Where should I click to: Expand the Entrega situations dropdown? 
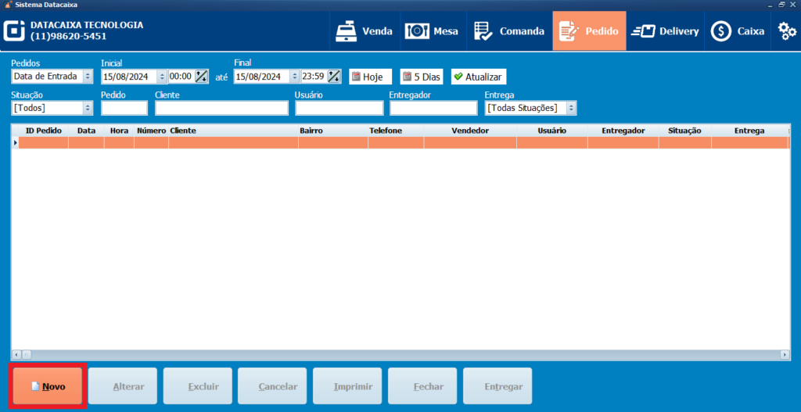571,108
